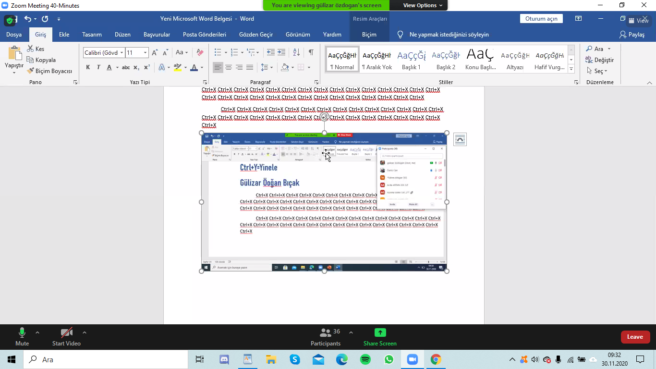Click the Cut (Kes) scissors icon
656x369 pixels.
click(31, 49)
